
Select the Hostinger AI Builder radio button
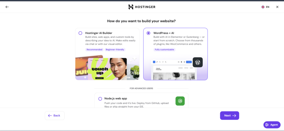tap(80, 33)
